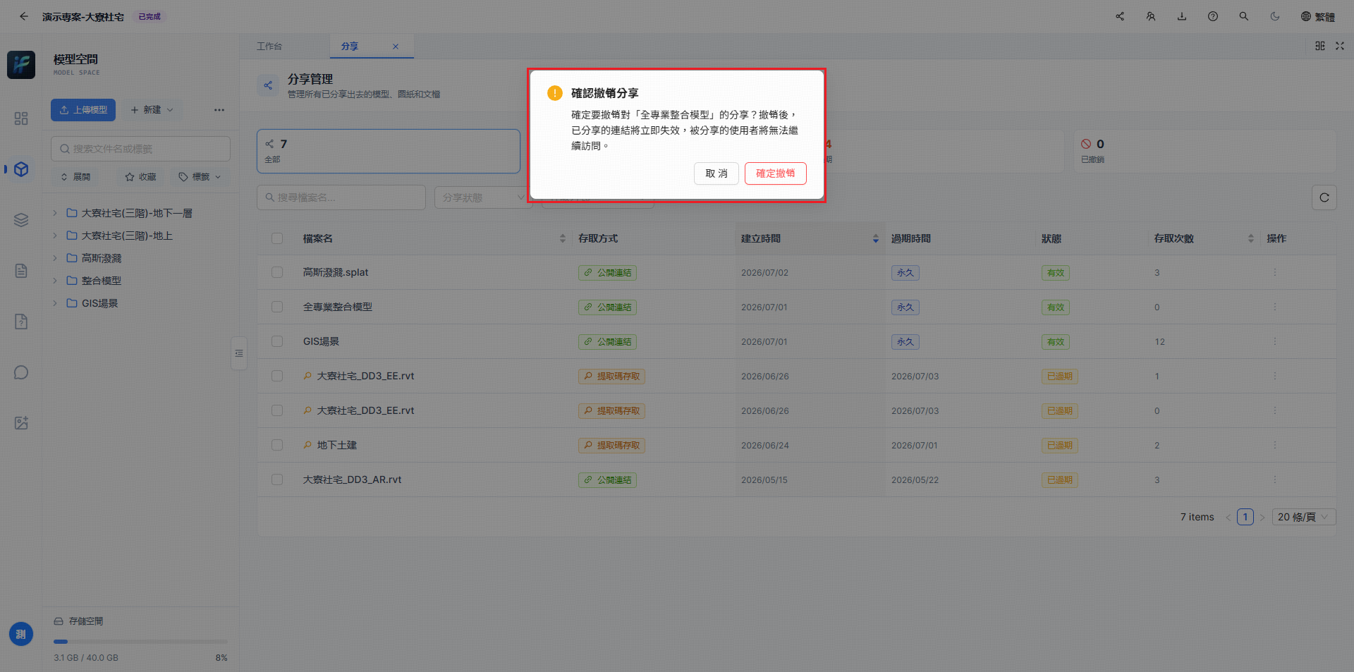Open the user management icon in top bar
Image resolution: width=1354 pixels, height=672 pixels.
pos(1151,16)
